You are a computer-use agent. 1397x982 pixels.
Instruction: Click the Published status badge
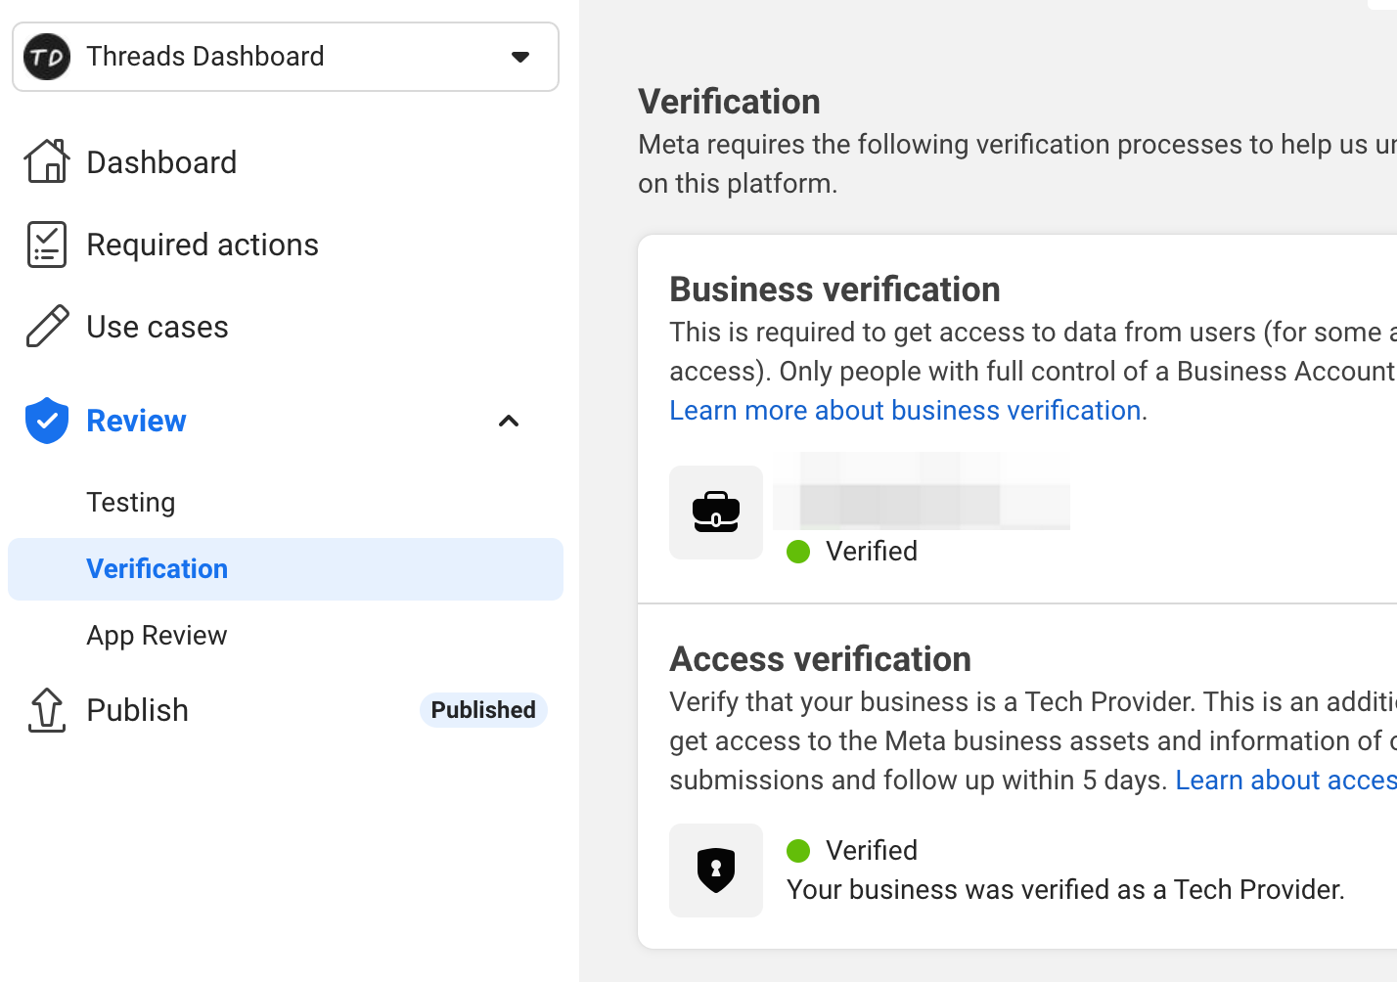pyautogui.click(x=483, y=710)
